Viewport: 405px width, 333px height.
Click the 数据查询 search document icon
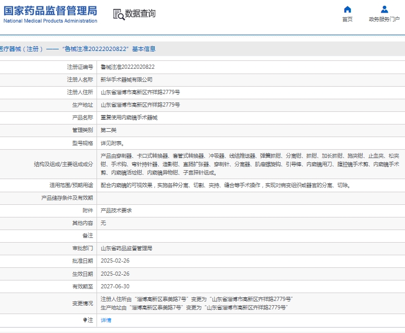[x=119, y=14]
